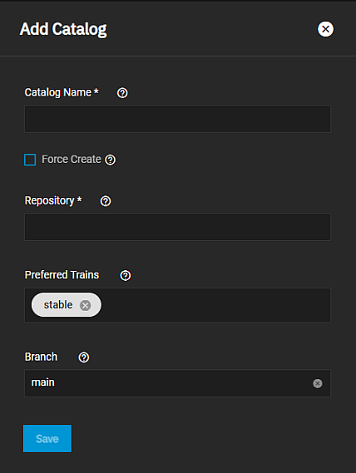Enable the Force Create checkbox

pyautogui.click(x=30, y=160)
